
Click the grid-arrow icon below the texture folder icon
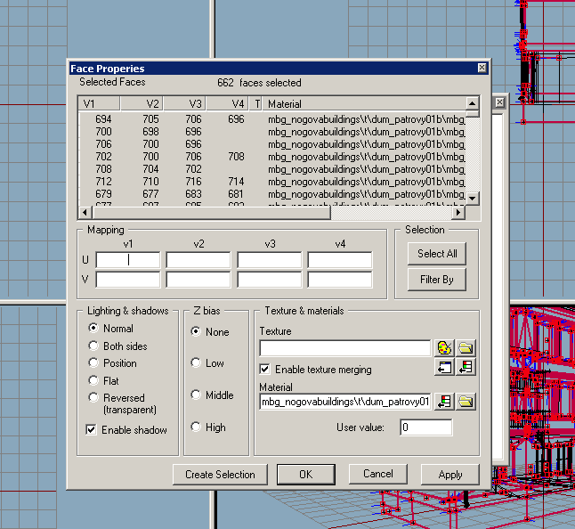(x=466, y=367)
